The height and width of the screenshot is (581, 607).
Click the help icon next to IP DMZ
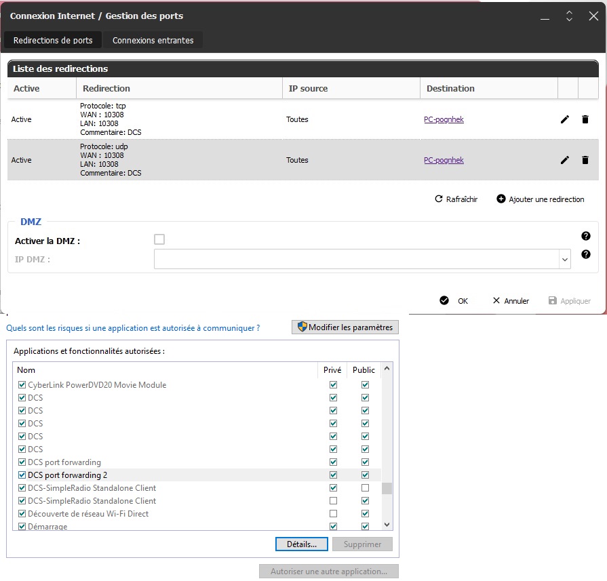click(x=586, y=254)
